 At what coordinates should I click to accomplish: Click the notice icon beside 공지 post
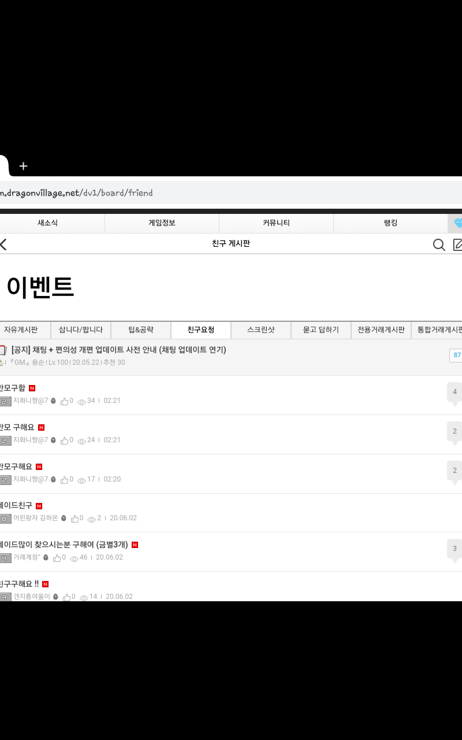3,350
